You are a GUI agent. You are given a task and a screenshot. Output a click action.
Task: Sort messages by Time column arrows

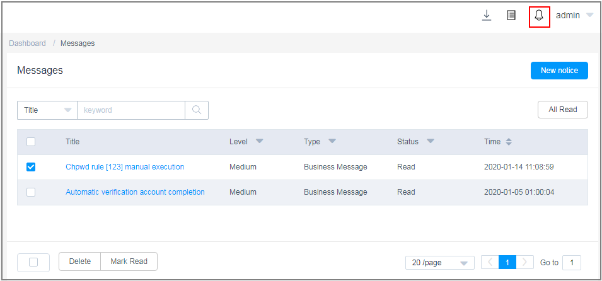tap(509, 142)
